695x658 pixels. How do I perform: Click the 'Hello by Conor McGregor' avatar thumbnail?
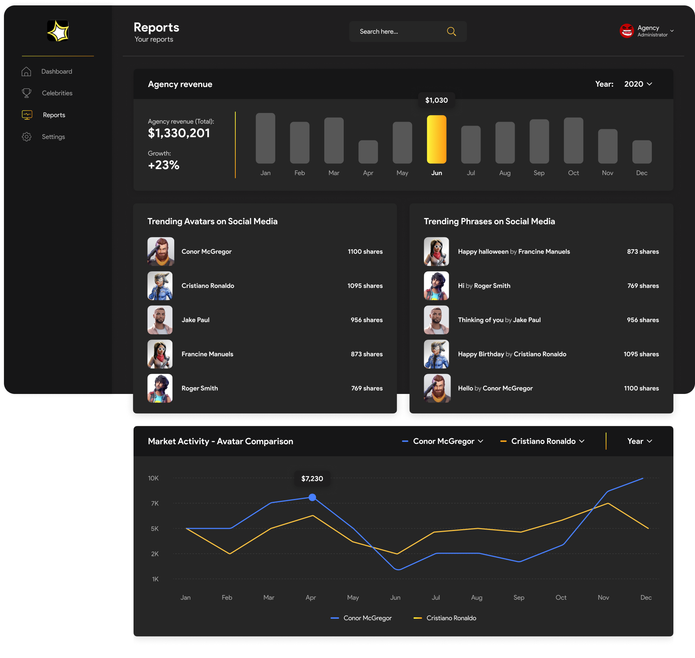[x=437, y=388]
